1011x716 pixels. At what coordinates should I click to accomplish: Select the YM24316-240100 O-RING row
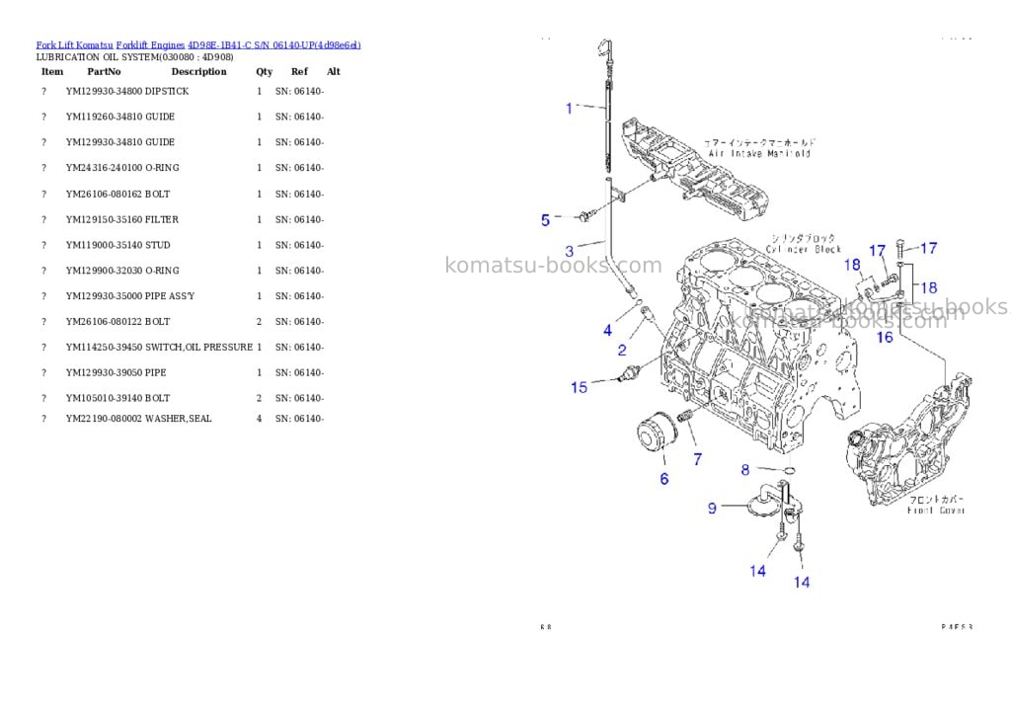pos(183,168)
